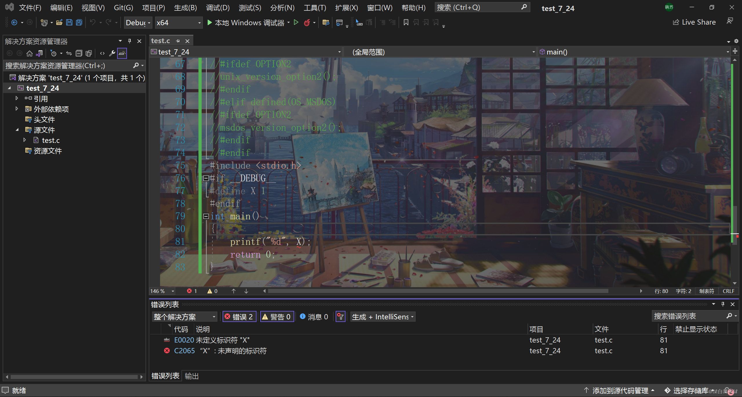Collapse the #if __DEBUG__ code region
Viewport: 742px width, 397px height.
tap(206, 178)
